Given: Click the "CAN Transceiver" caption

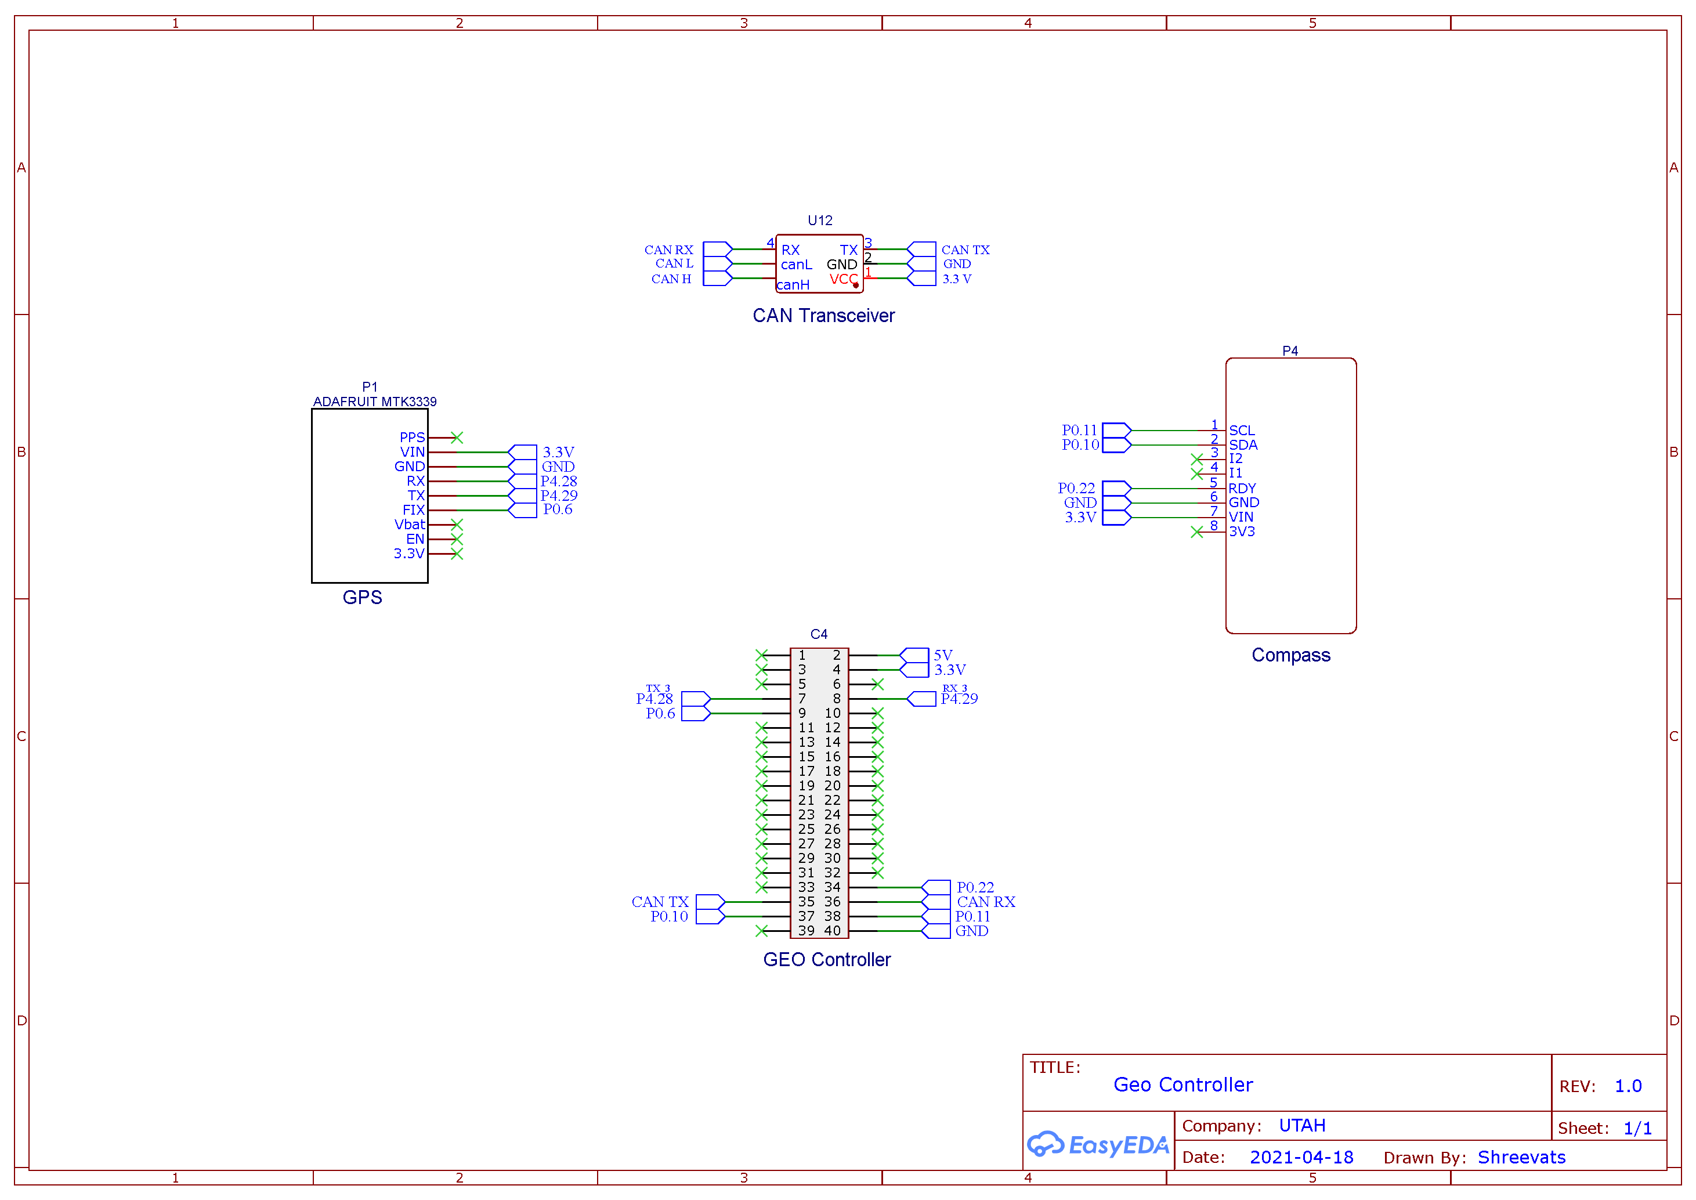Looking at the screenshot, I should [x=823, y=316].
